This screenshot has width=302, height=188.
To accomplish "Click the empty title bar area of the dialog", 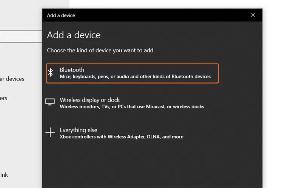I will pos(159,15).
